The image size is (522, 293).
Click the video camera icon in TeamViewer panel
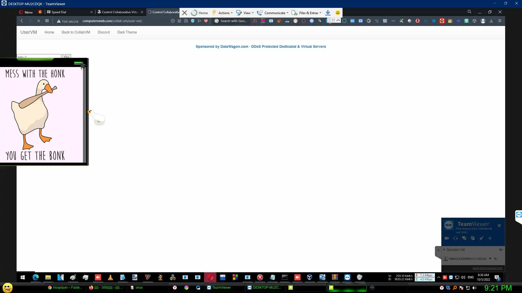[447, 238]
